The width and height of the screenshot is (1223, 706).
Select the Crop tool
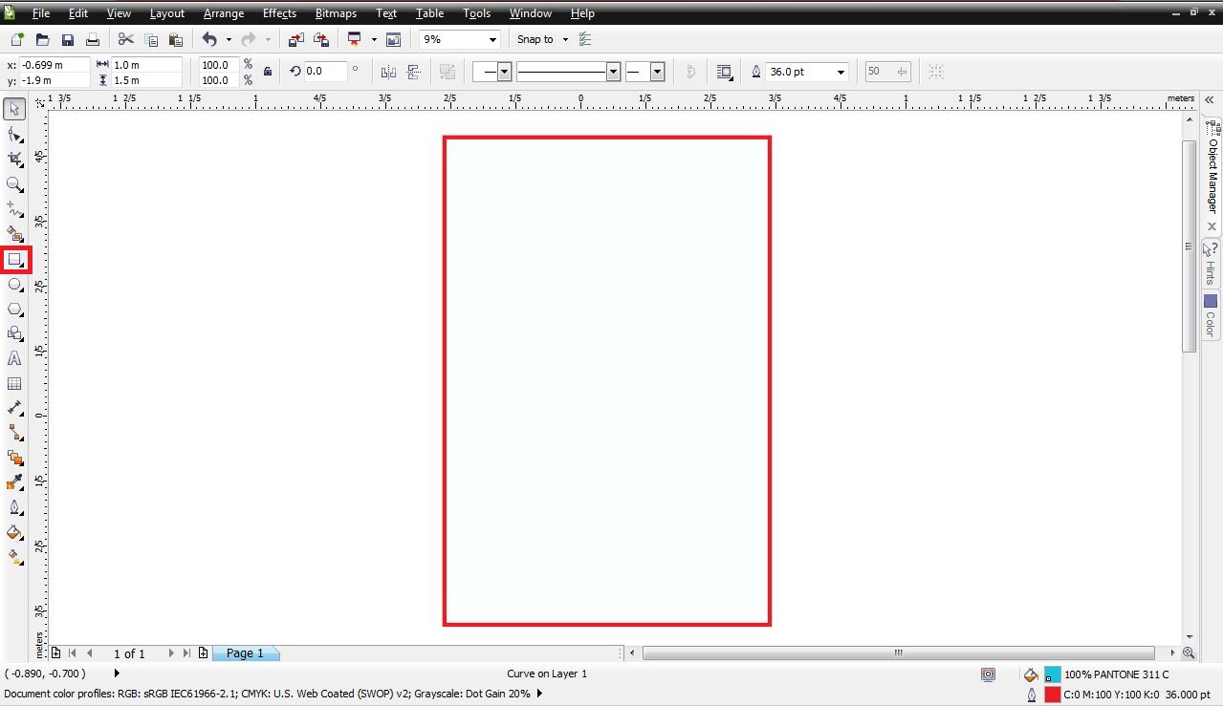click(14, 160)
